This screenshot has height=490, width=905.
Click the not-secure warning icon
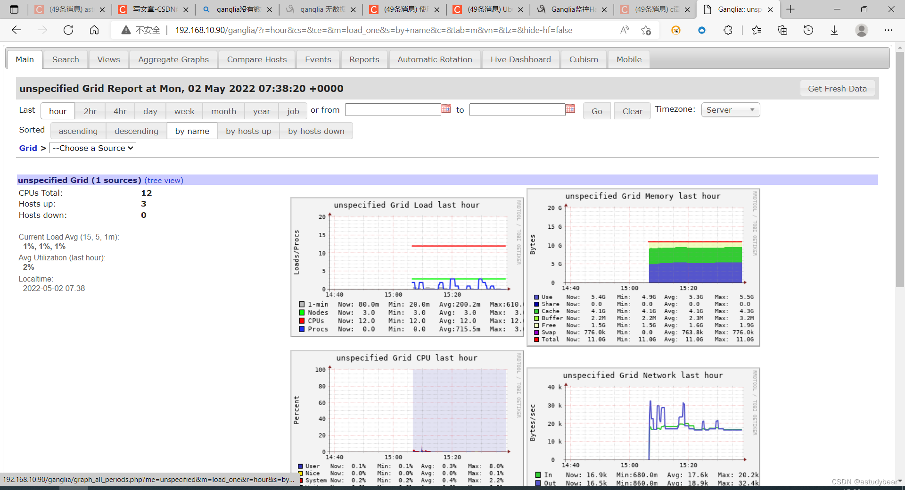(126, 30)
